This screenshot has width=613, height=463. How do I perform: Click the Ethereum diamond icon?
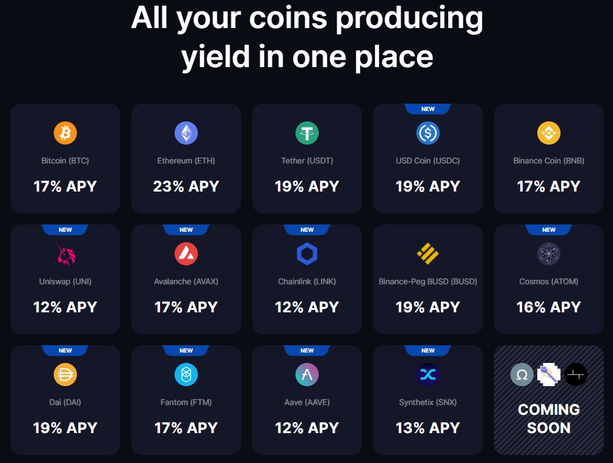(186, 132)
